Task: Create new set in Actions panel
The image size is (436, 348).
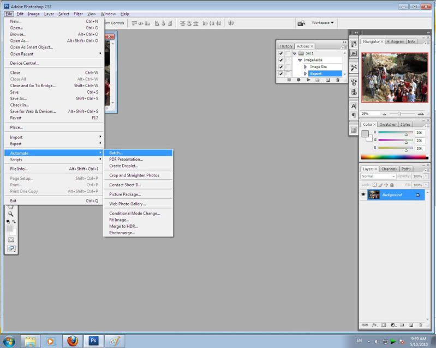Action: click(318, 80)
